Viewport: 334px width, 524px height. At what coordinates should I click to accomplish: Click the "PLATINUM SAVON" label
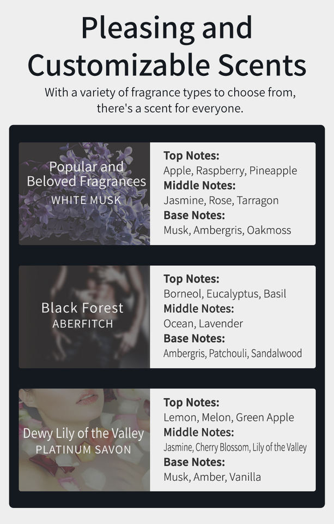[83, 450]
